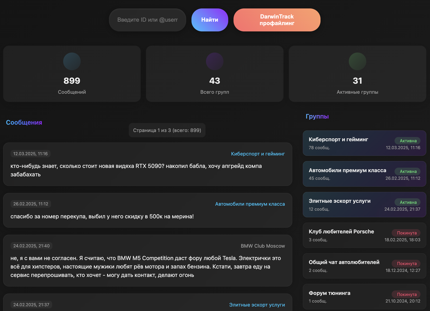The image size is (430, 311).
Task: Click the Сообщения section heading
Action: coord(24,122)
